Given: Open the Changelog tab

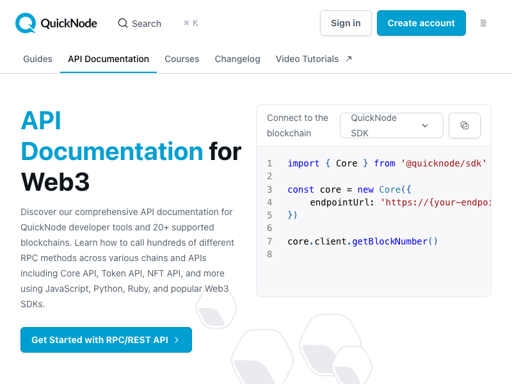Looking at the screenshot, I should click(x=237, y=59).
